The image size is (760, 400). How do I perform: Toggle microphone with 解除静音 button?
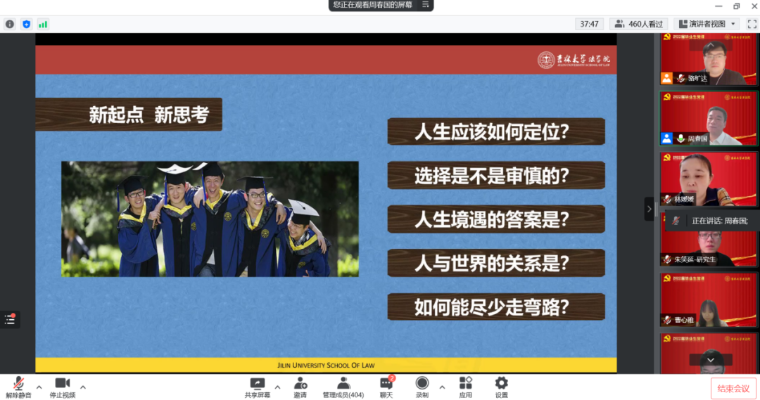click(19, 387)
